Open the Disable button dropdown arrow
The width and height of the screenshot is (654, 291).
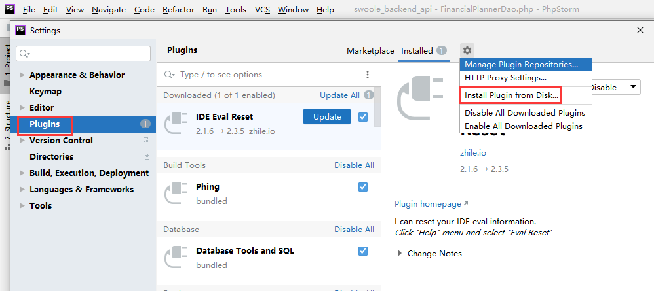coord(633,87)
